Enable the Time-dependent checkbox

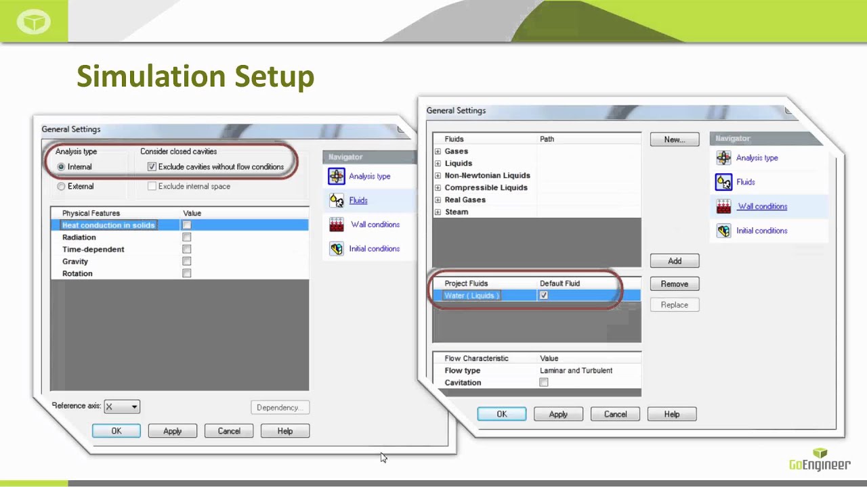tap(187, 250)
